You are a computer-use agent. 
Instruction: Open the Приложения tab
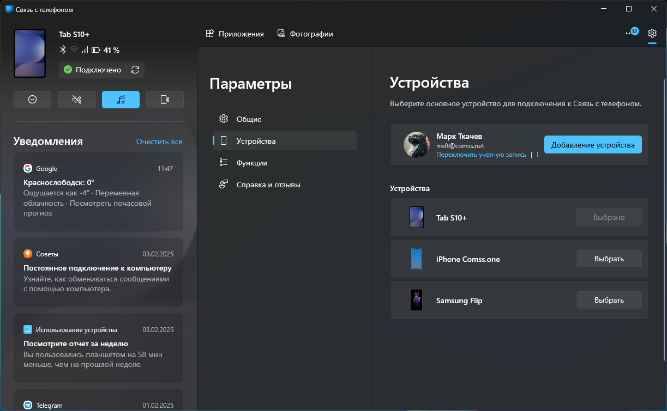click(235, 34)
